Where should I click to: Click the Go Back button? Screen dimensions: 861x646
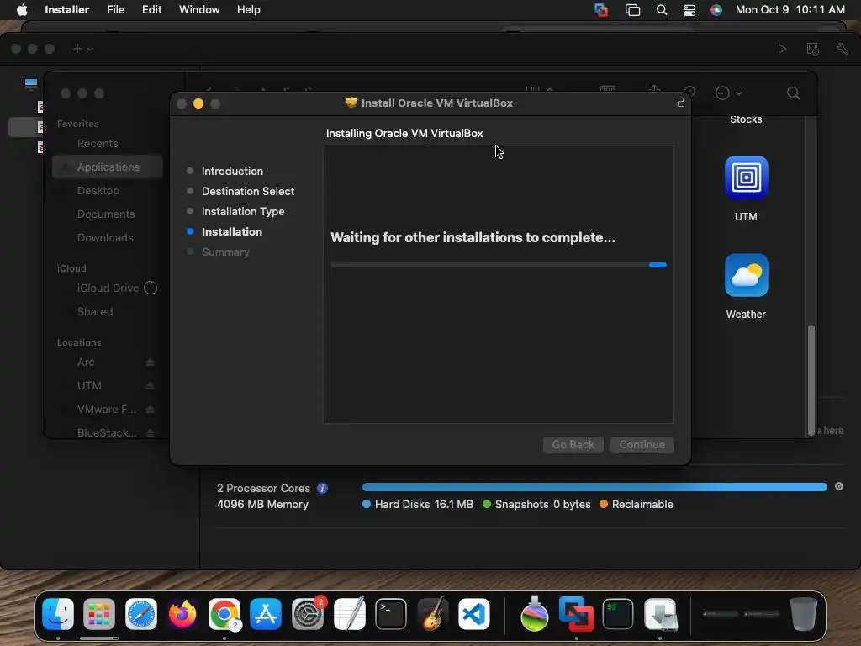(573, 444)
